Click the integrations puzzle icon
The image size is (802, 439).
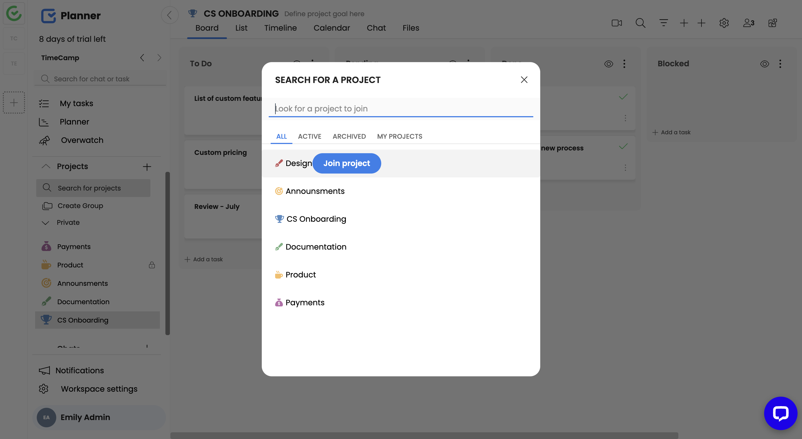tap(772, 23)
